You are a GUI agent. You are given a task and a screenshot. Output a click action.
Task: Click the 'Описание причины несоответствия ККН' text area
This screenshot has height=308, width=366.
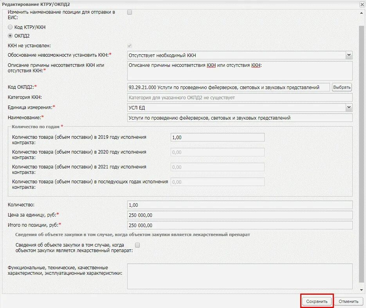coord(240,71)
